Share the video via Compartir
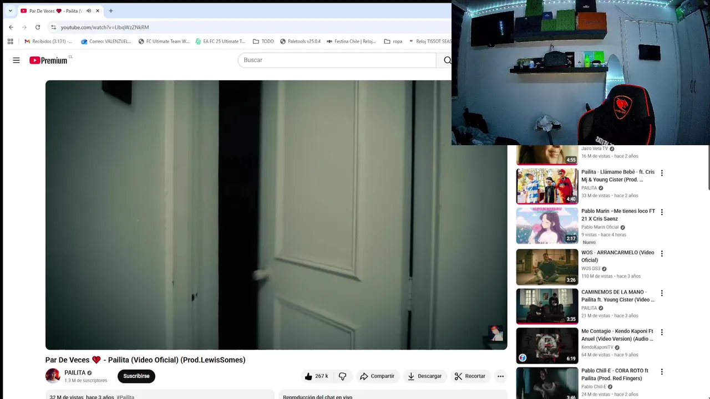 [x=377, y=376]
